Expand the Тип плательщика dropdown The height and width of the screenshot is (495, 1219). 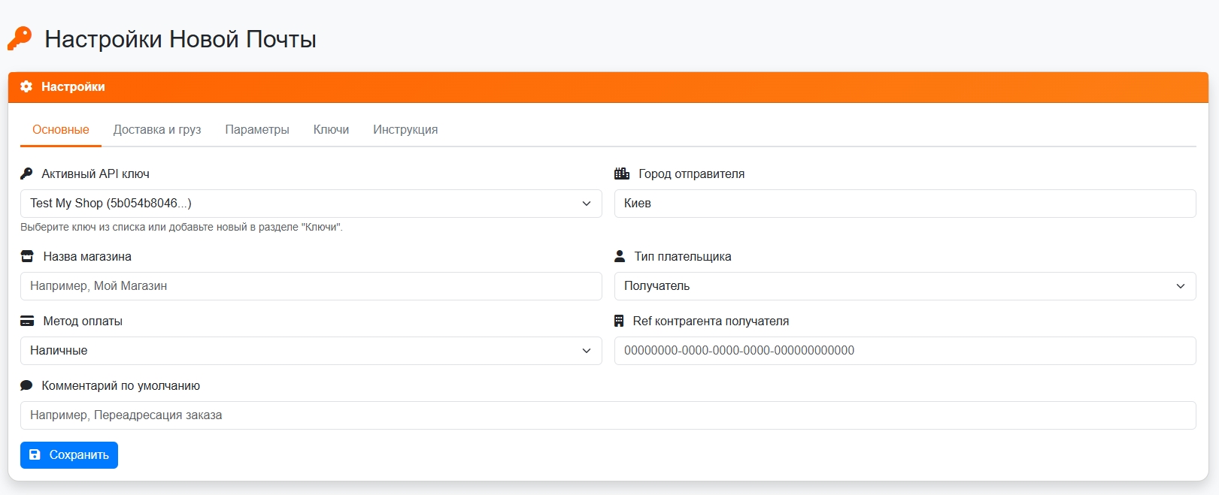(x=905, y=286)
